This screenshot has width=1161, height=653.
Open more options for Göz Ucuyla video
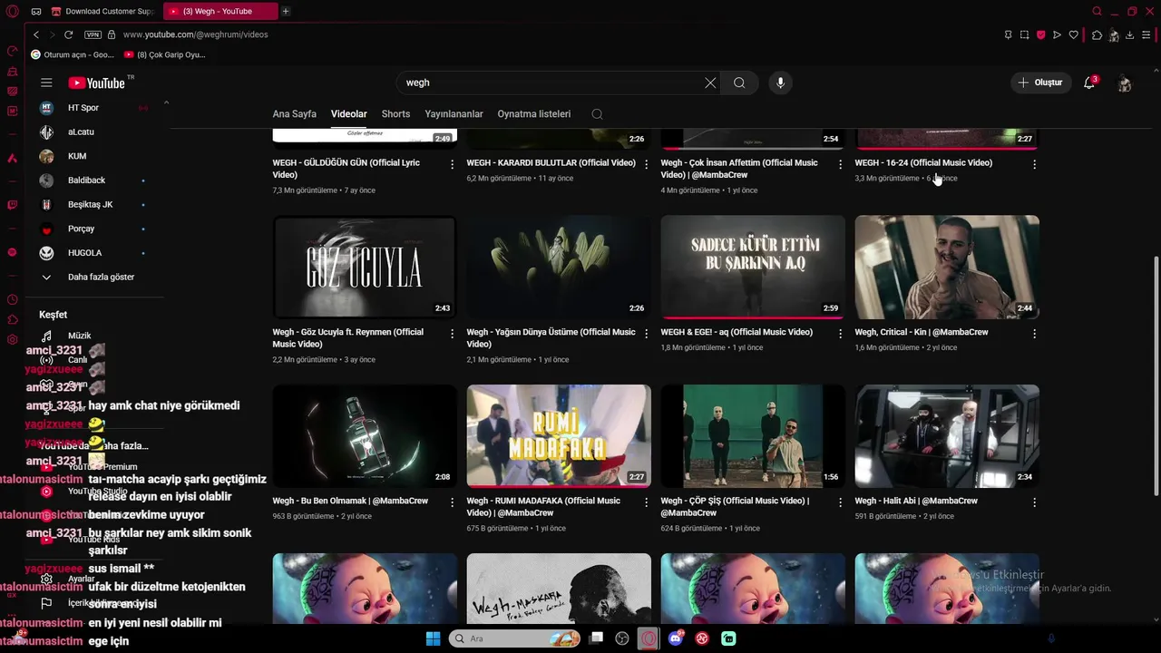(x=452, y=334)
